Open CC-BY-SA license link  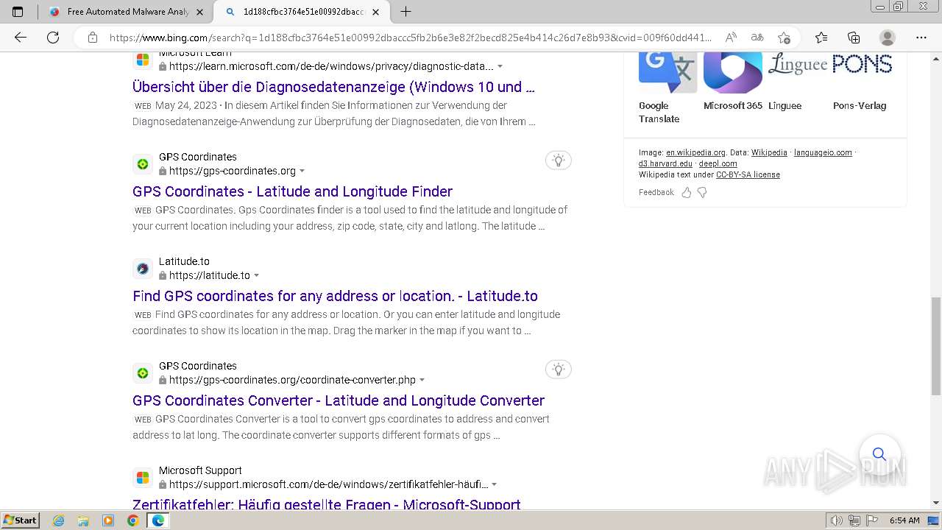748,174
